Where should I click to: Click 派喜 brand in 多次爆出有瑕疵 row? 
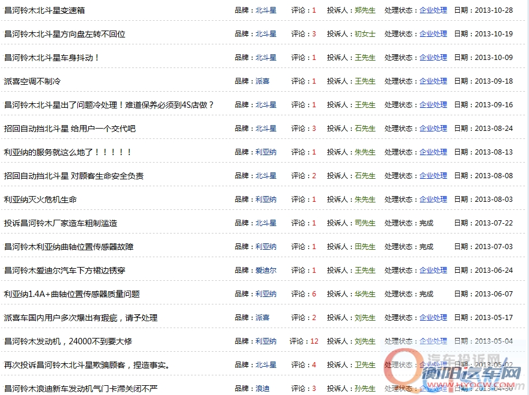click(262, 317)
